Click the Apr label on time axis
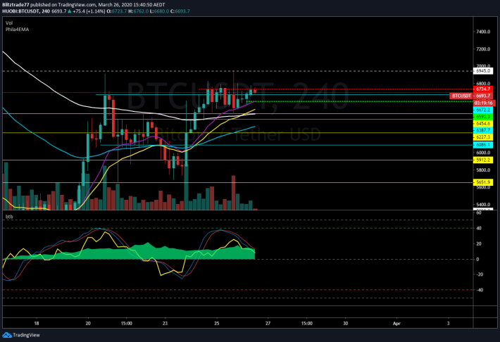The height and width of the screenshot is (342, 500). click(396, 323)
